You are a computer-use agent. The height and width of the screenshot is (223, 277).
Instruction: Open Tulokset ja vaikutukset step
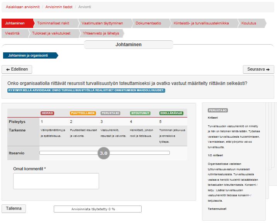53,33
